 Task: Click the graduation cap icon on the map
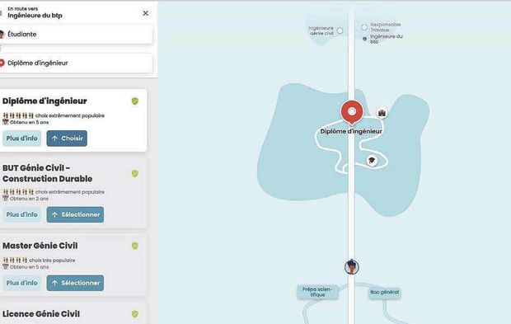372,161
